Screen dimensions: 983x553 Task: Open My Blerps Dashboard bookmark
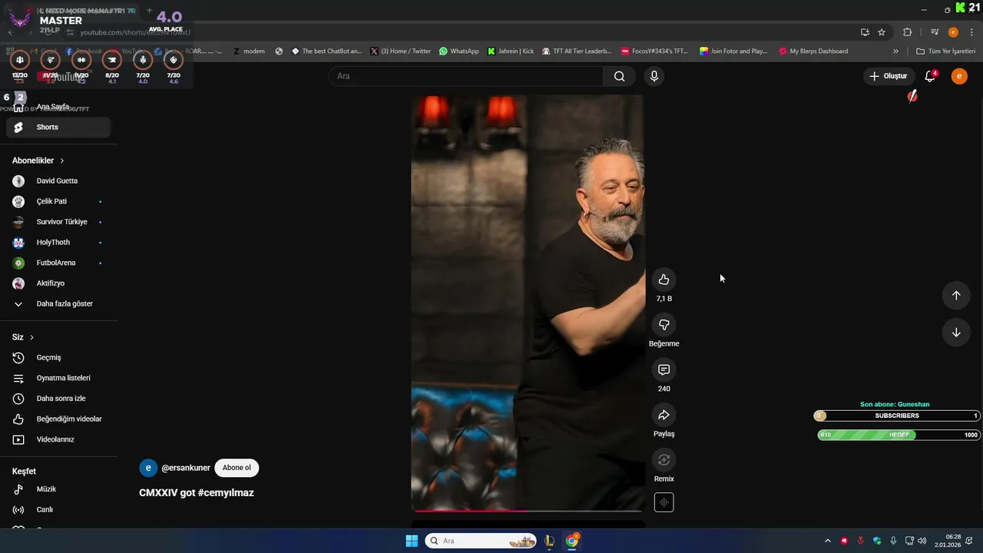click(813, 51)
